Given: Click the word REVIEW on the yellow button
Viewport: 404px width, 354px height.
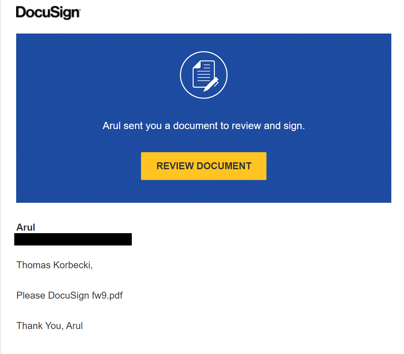Looking at the screenshot, I should [175, 166].
